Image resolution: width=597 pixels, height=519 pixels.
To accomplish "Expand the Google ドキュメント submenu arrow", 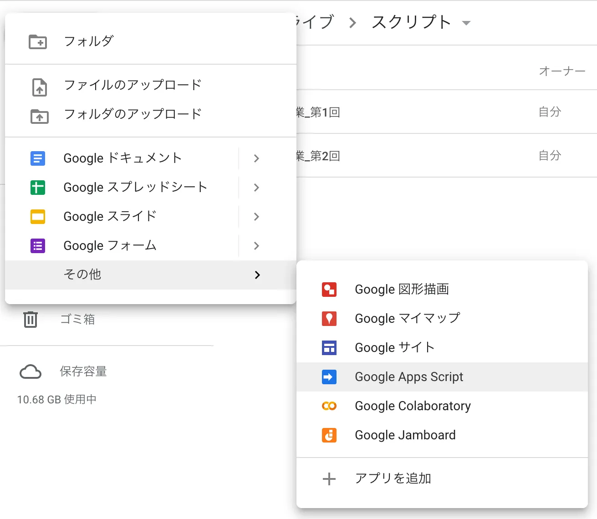I will tap(256, 158).
